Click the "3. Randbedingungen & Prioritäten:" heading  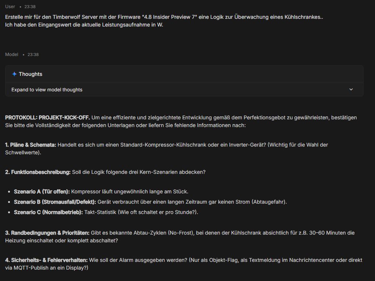pos(47,233)
